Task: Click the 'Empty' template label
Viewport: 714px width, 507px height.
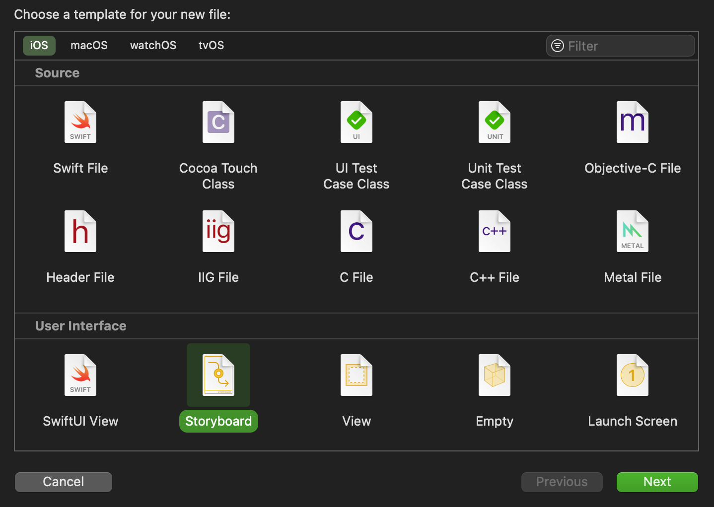Action: [x=495, y=421]
